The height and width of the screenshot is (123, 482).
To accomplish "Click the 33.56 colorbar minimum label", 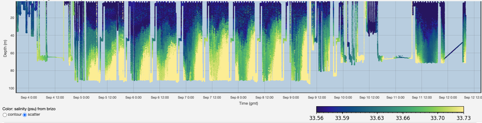I will pos(316,118).
